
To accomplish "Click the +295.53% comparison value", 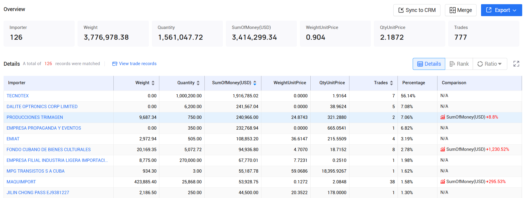I will pos(496,182).
